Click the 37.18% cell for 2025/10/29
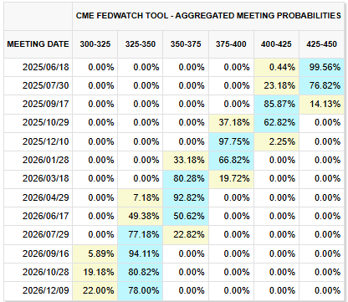Screen dimensions: 348x302 [x=231, y=122]
